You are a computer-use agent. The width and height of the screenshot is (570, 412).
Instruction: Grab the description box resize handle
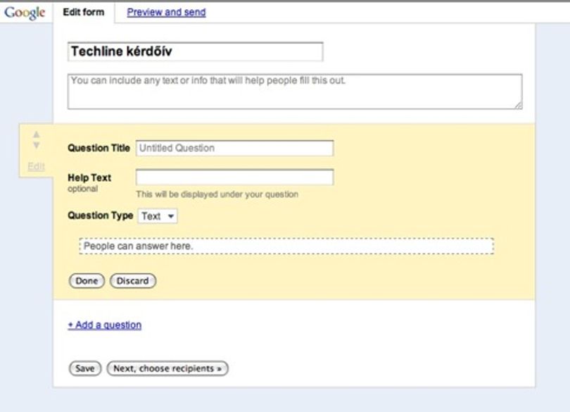tap(519, 106)
